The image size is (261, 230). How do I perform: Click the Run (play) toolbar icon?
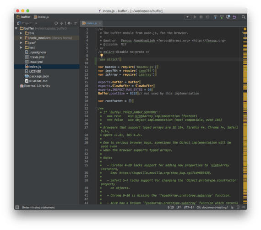coord(195,17)
